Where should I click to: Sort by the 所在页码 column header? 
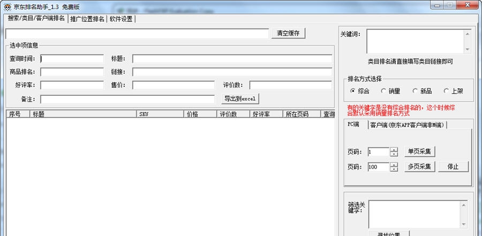coord(302,114)
